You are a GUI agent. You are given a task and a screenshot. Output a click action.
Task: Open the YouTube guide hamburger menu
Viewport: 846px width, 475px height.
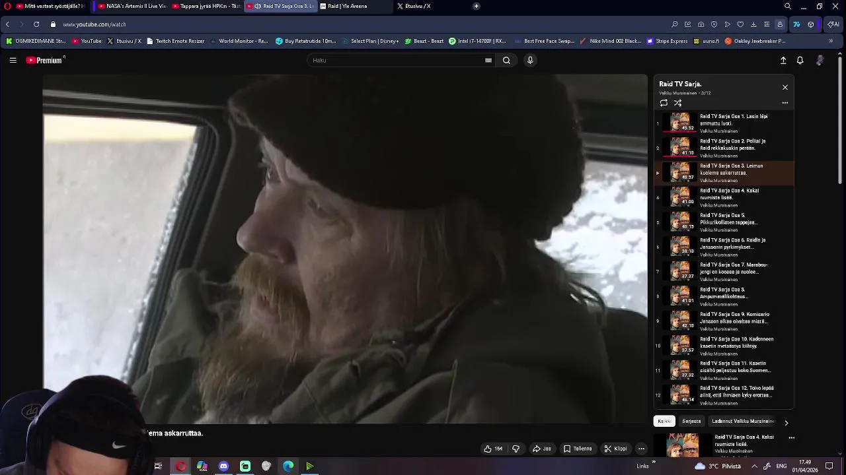(13, 60)
